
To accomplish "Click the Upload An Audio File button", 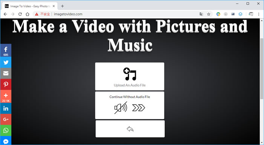I will pos(130,76).
